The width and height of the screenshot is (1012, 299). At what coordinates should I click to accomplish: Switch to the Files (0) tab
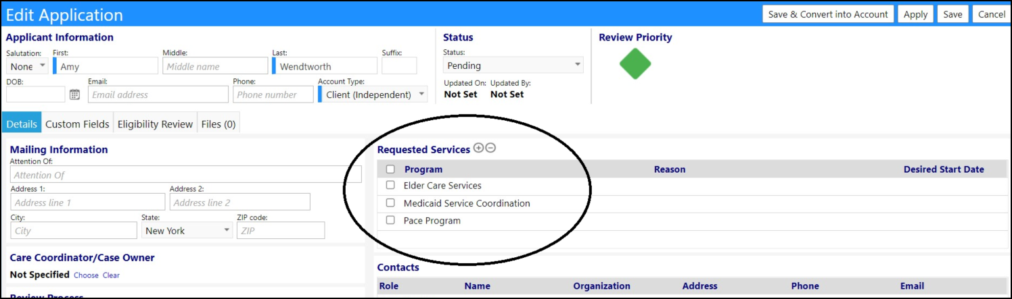pos(218,124)
